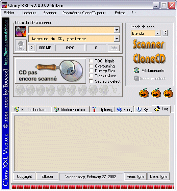The height and width of the screenshot is (191, 177).
Task: Switch to the Sys tab
Action: [x=143, y=109]
